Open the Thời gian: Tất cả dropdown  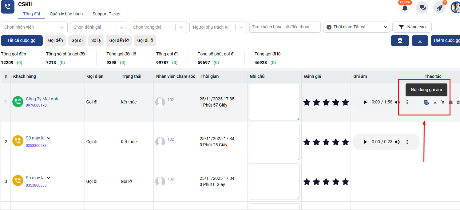(x=356, y=27)
